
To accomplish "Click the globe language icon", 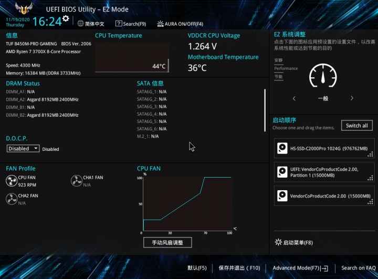I will 80,24.
